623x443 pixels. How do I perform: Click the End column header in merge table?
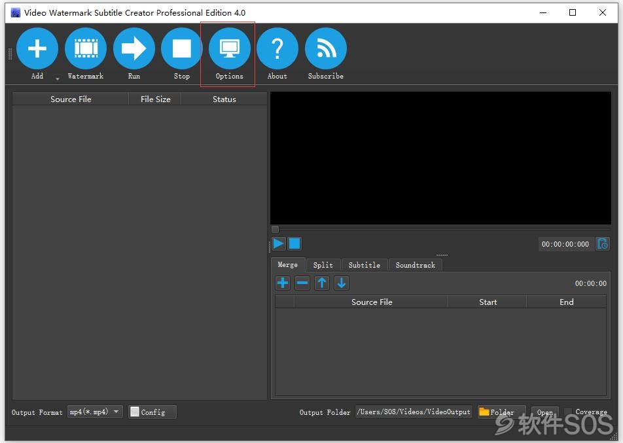[567, 302]
